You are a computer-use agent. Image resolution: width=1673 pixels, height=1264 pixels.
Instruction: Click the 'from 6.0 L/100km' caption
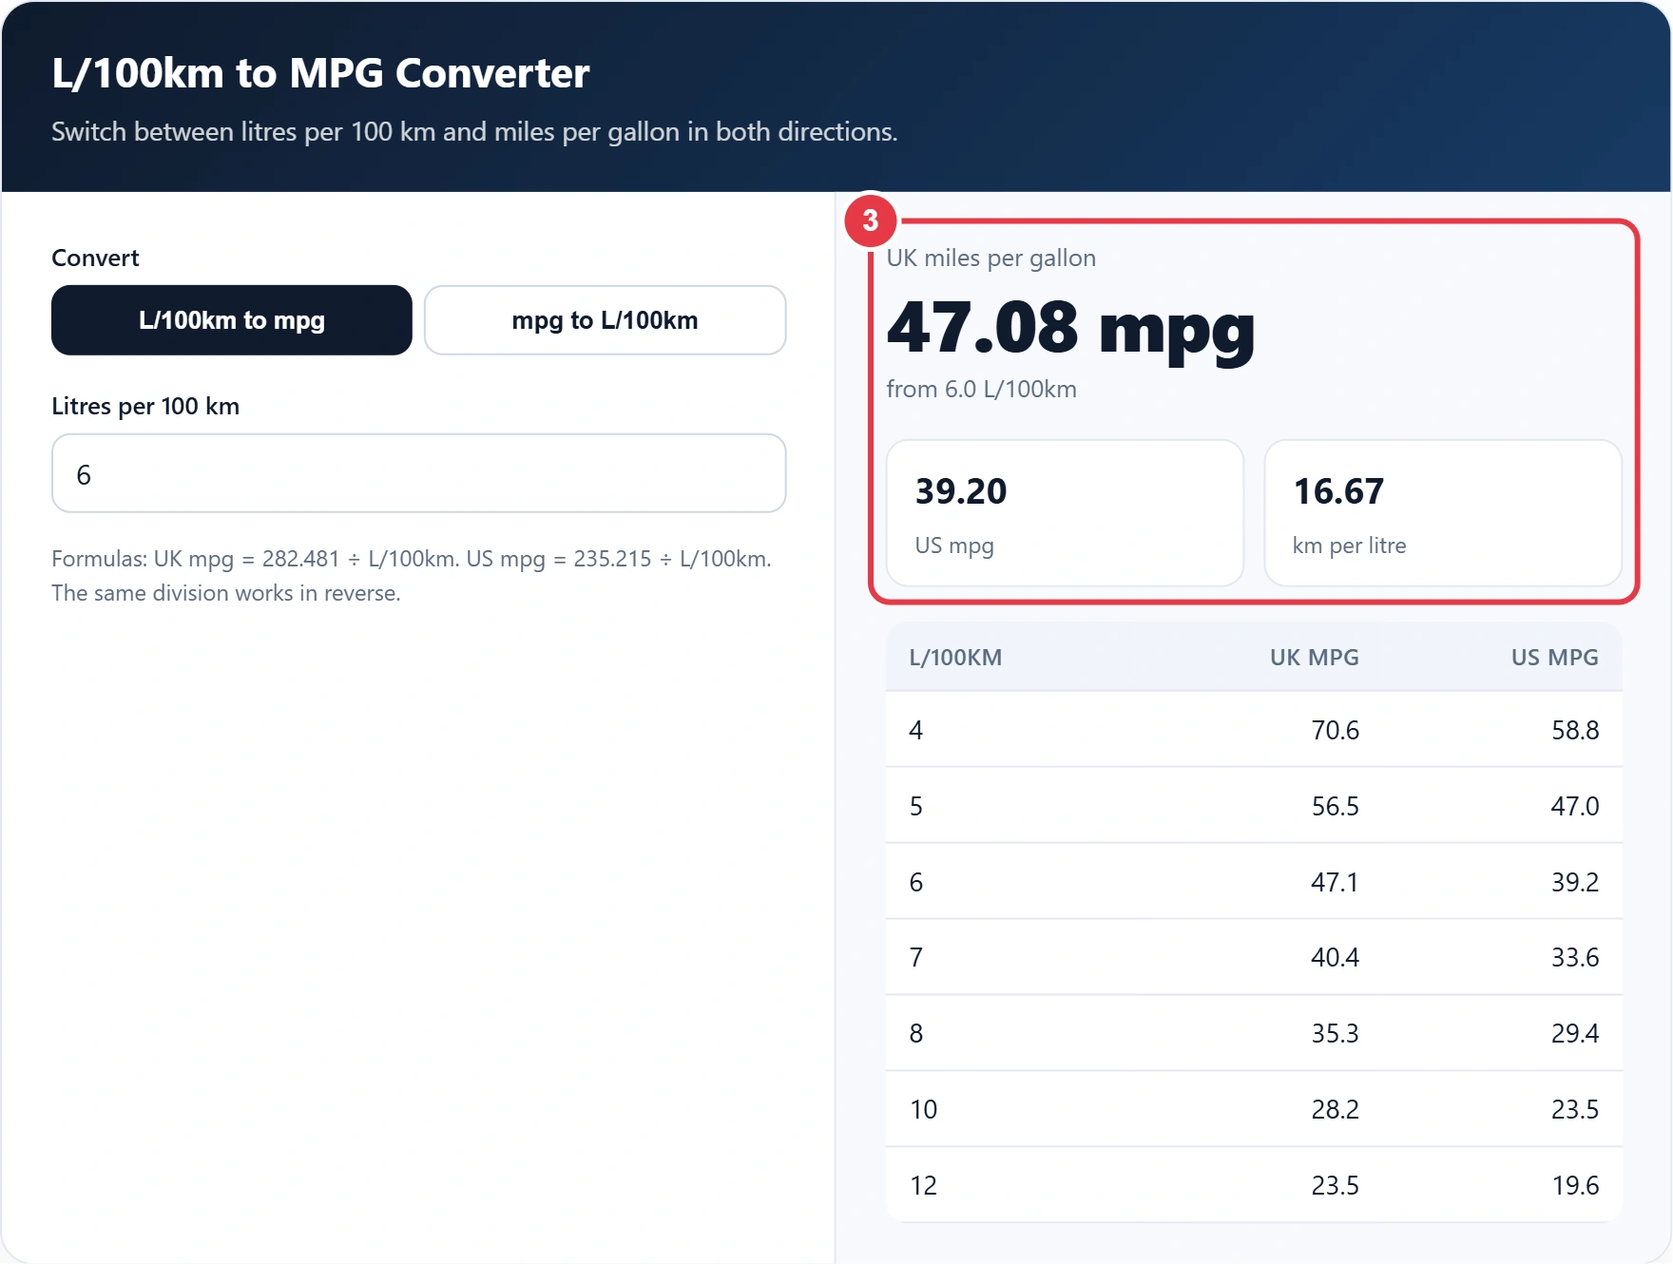click(x=981, y=390)
